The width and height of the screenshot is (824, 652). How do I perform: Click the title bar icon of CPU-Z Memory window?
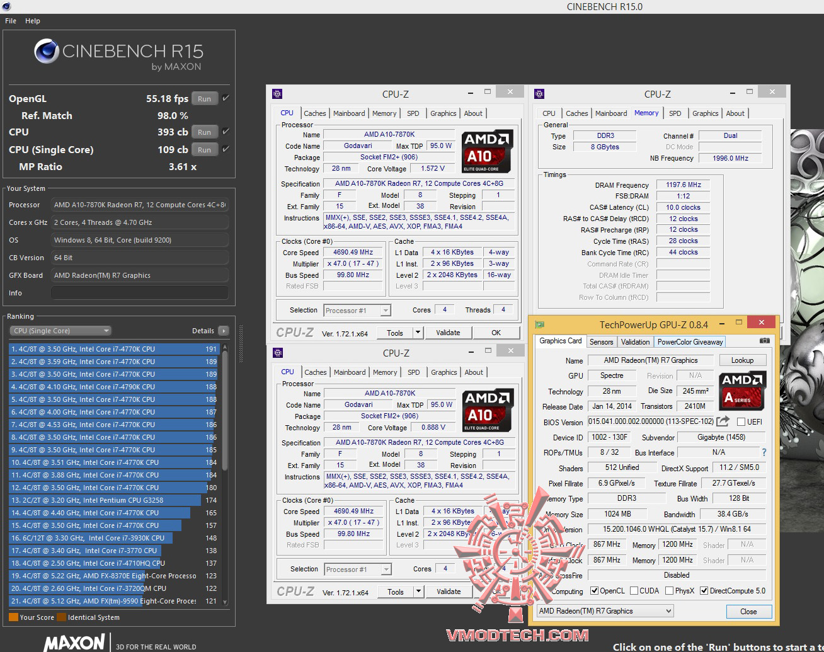point(539,94)
